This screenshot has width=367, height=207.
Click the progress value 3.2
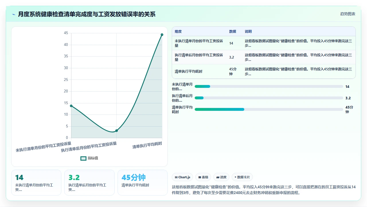tap(348, 98)
